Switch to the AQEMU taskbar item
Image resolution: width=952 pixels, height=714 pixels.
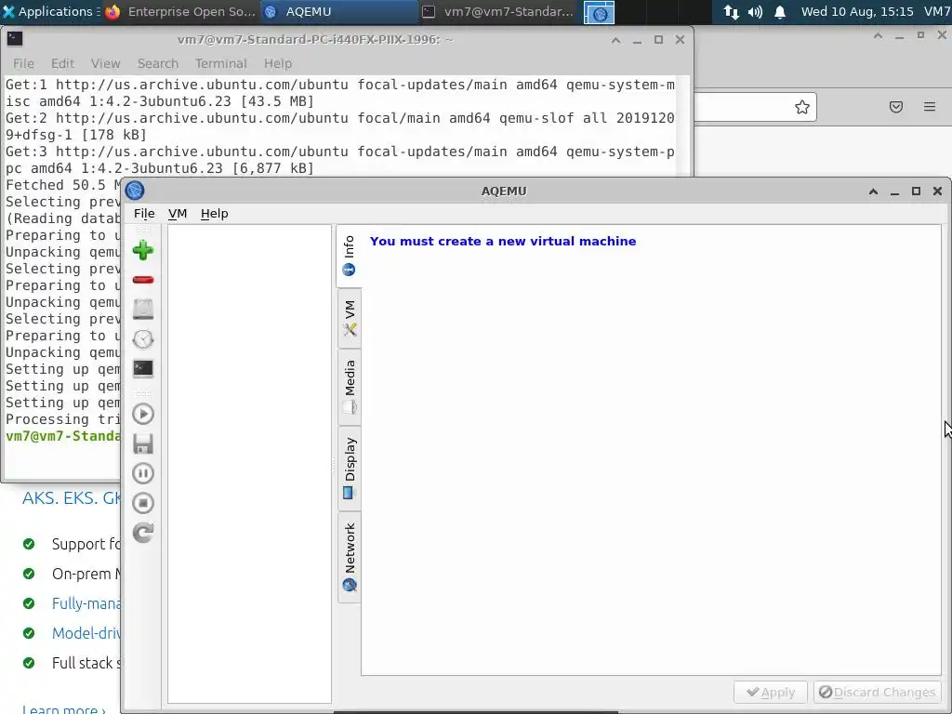(x=338, y=11)
